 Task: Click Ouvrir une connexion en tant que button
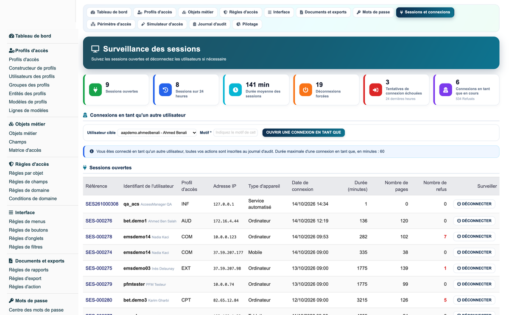pyautogui.click(x=304, y=133)
